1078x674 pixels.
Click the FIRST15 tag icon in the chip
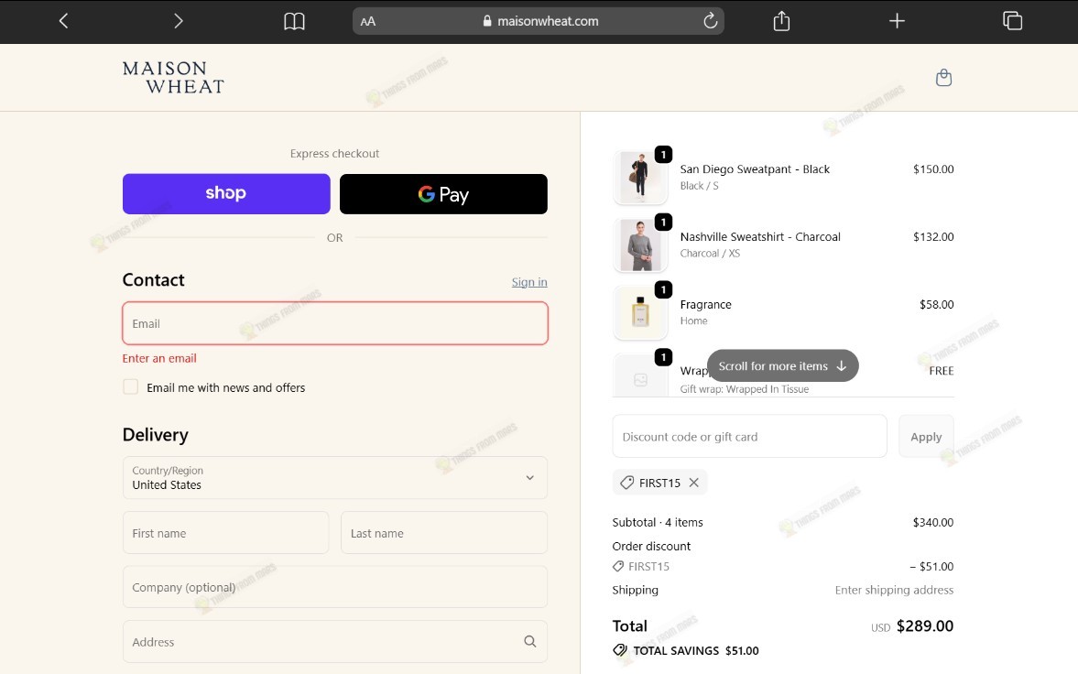(x=627, y=483)
